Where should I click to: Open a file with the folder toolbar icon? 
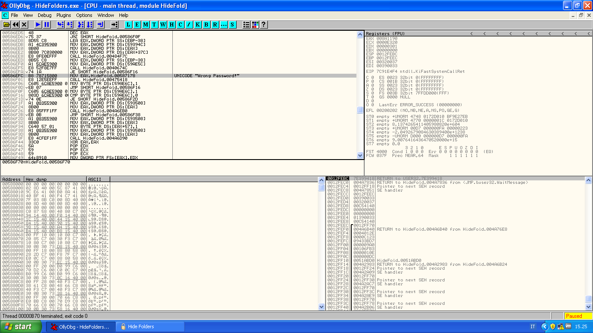(x=7, y=25)
